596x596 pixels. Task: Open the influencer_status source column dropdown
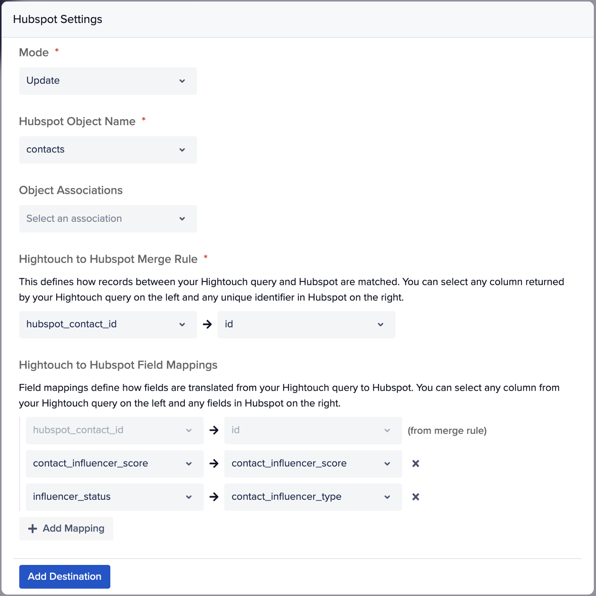pyautogui.click(x=115, y=497)
